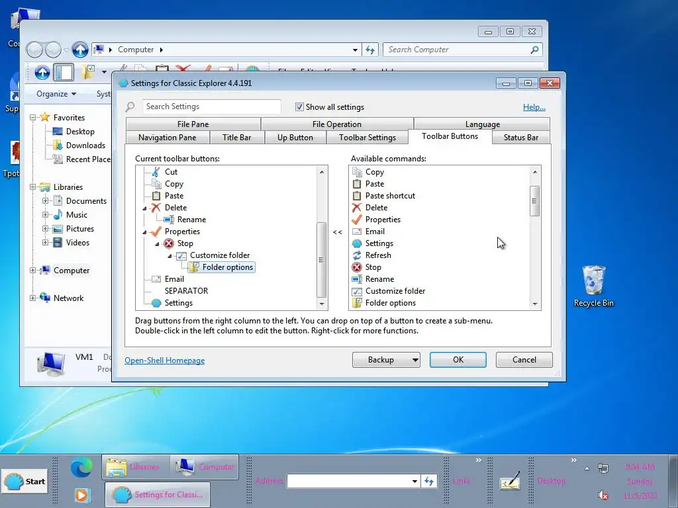Collapse the Properties node in left tree
Viewport: 678px width, 508px height.
point(145,232)
